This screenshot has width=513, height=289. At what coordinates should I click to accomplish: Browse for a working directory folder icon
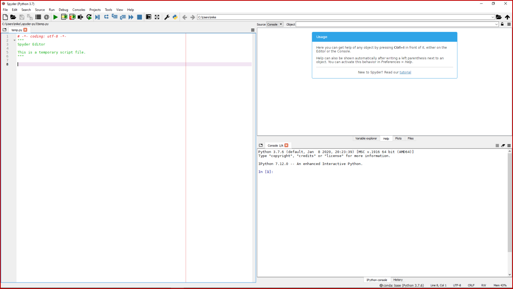[x=499, y=17]
